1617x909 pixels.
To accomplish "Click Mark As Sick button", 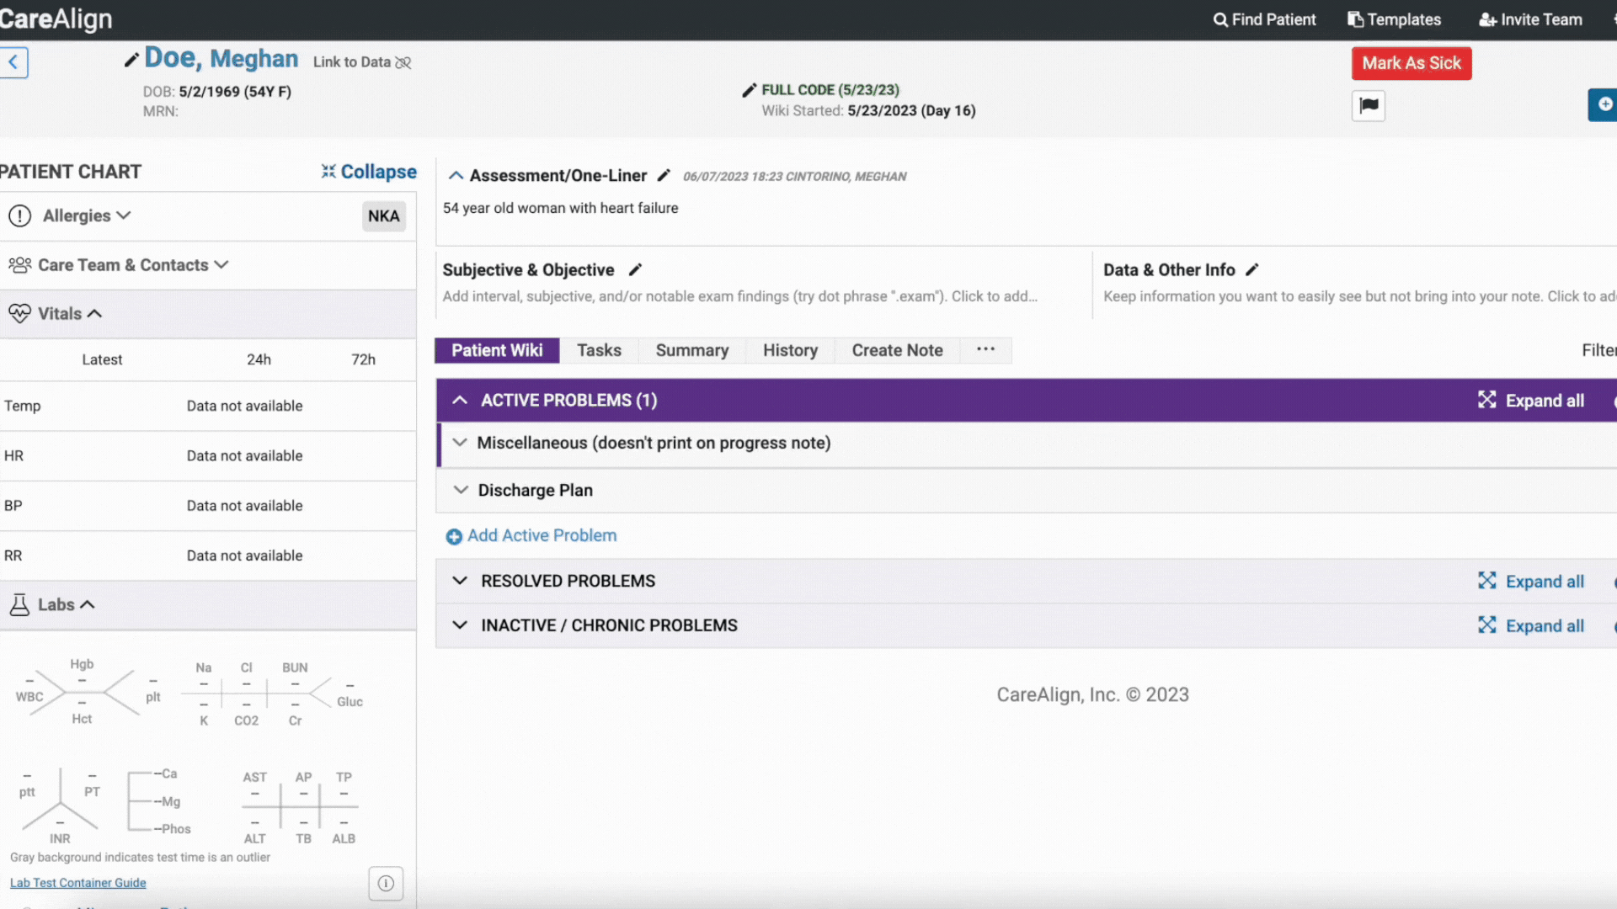I will click(x=1411, y=63).
